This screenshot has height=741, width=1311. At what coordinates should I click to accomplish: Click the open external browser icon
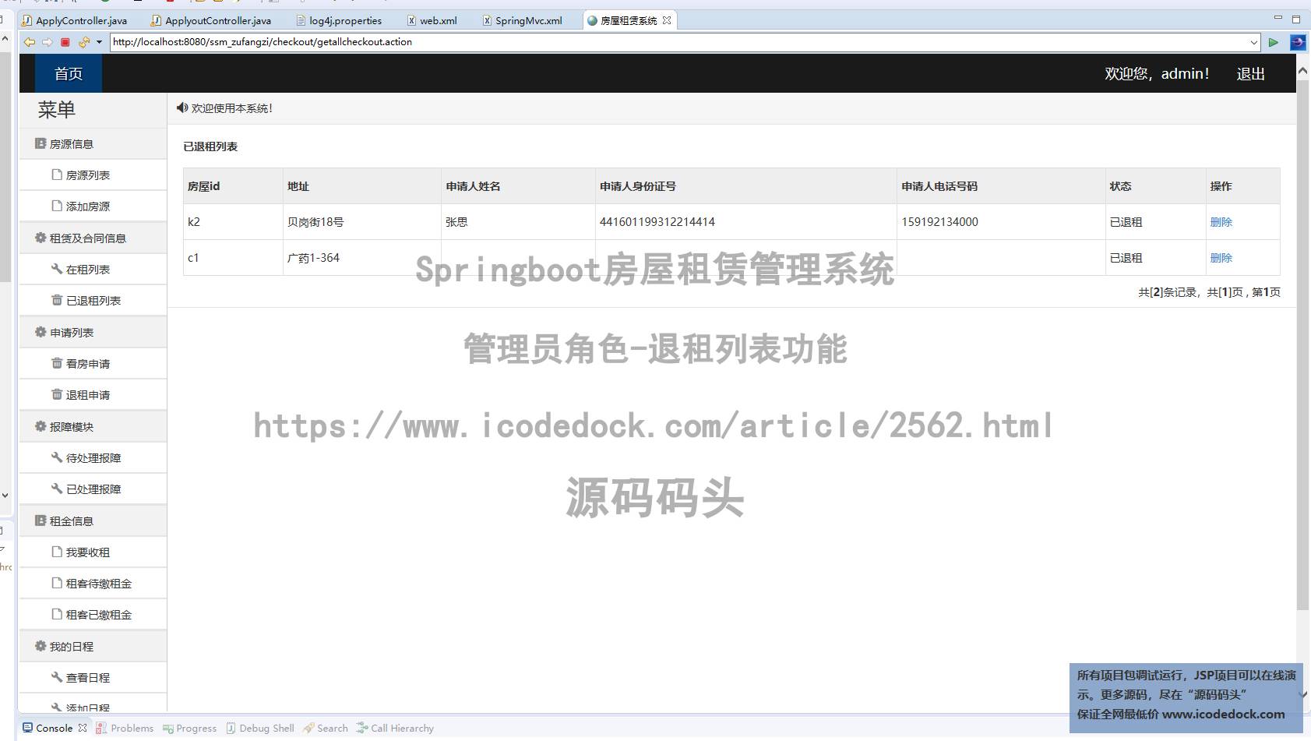click(x=1298, y=42)
